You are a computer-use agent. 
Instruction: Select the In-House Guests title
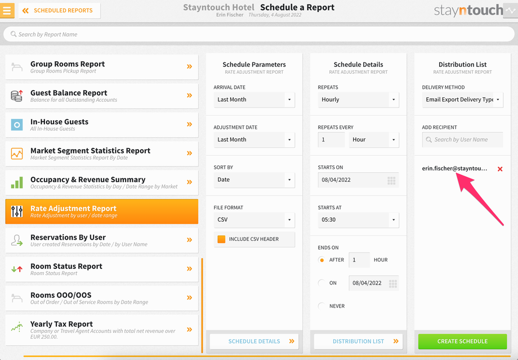click(60, 121)
